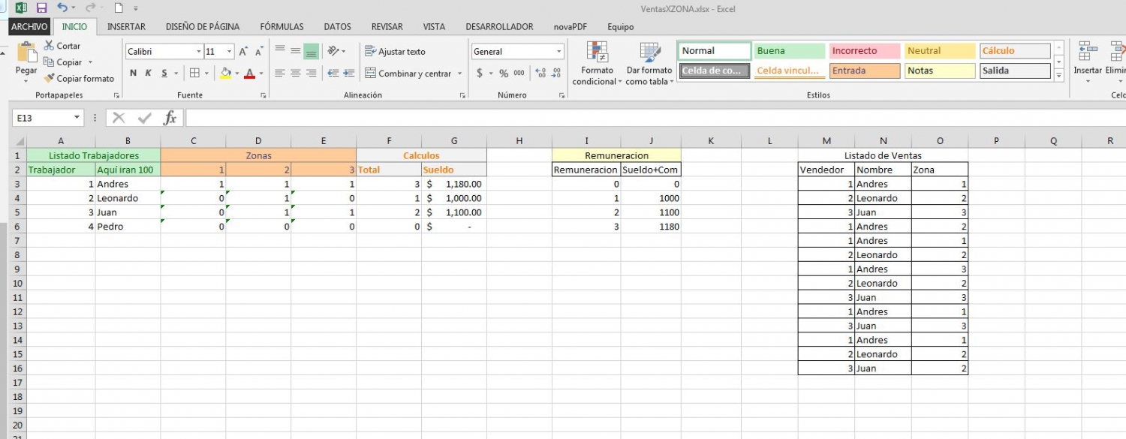Toggle highlighted bottom vertical alignment
This screenshot has height=439, width=1126.
[x=311, y=51]
